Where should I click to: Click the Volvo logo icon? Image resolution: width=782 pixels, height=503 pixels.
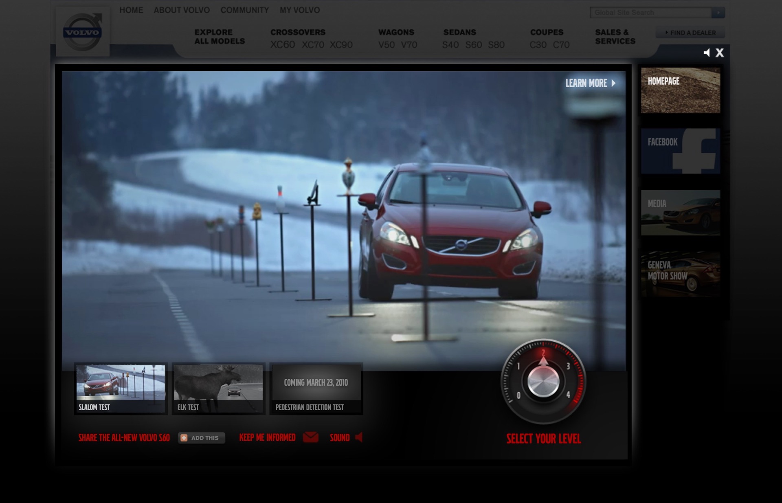coord(83,32)
